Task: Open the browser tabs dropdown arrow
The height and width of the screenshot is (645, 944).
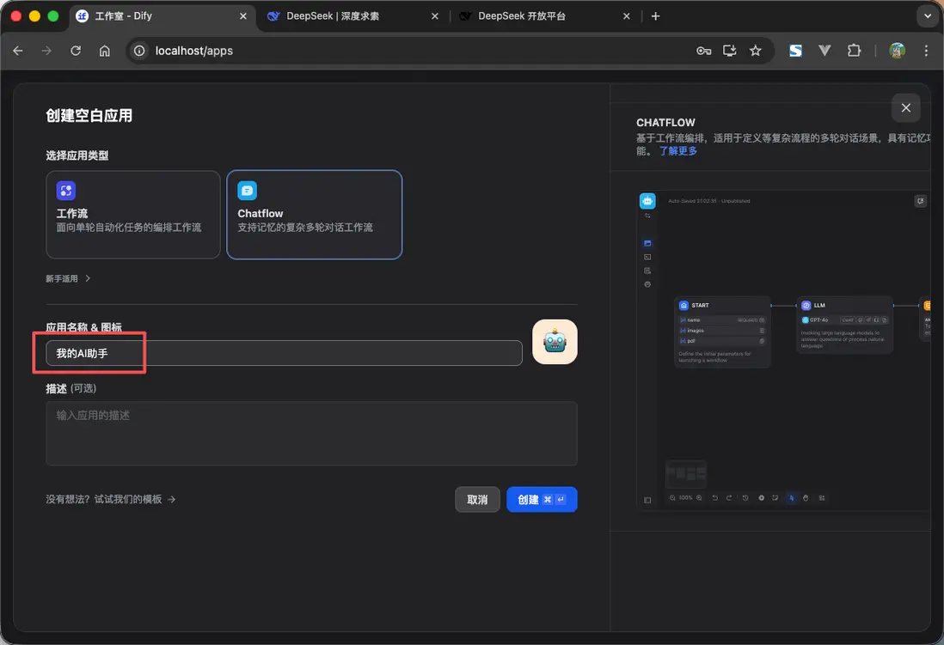Action: (926, 15)
